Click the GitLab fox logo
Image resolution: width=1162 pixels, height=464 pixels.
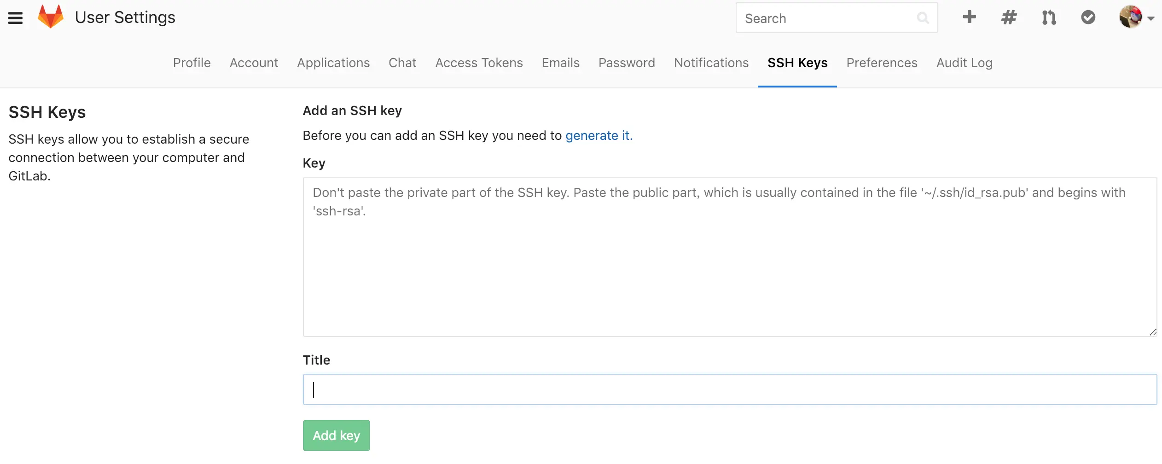point(51,17)
